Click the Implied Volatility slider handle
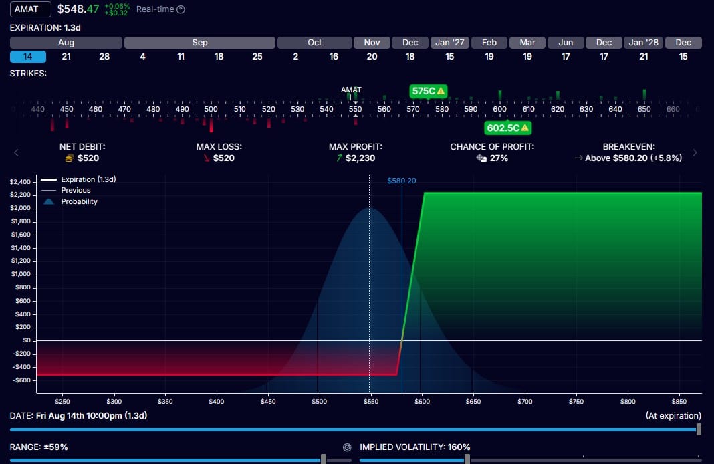 click(467, 459)
